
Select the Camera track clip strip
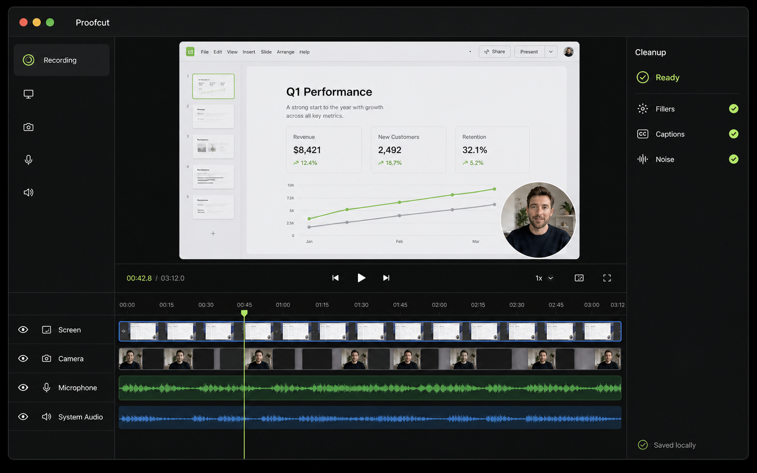pyautogui.click(x=370, y=359)
